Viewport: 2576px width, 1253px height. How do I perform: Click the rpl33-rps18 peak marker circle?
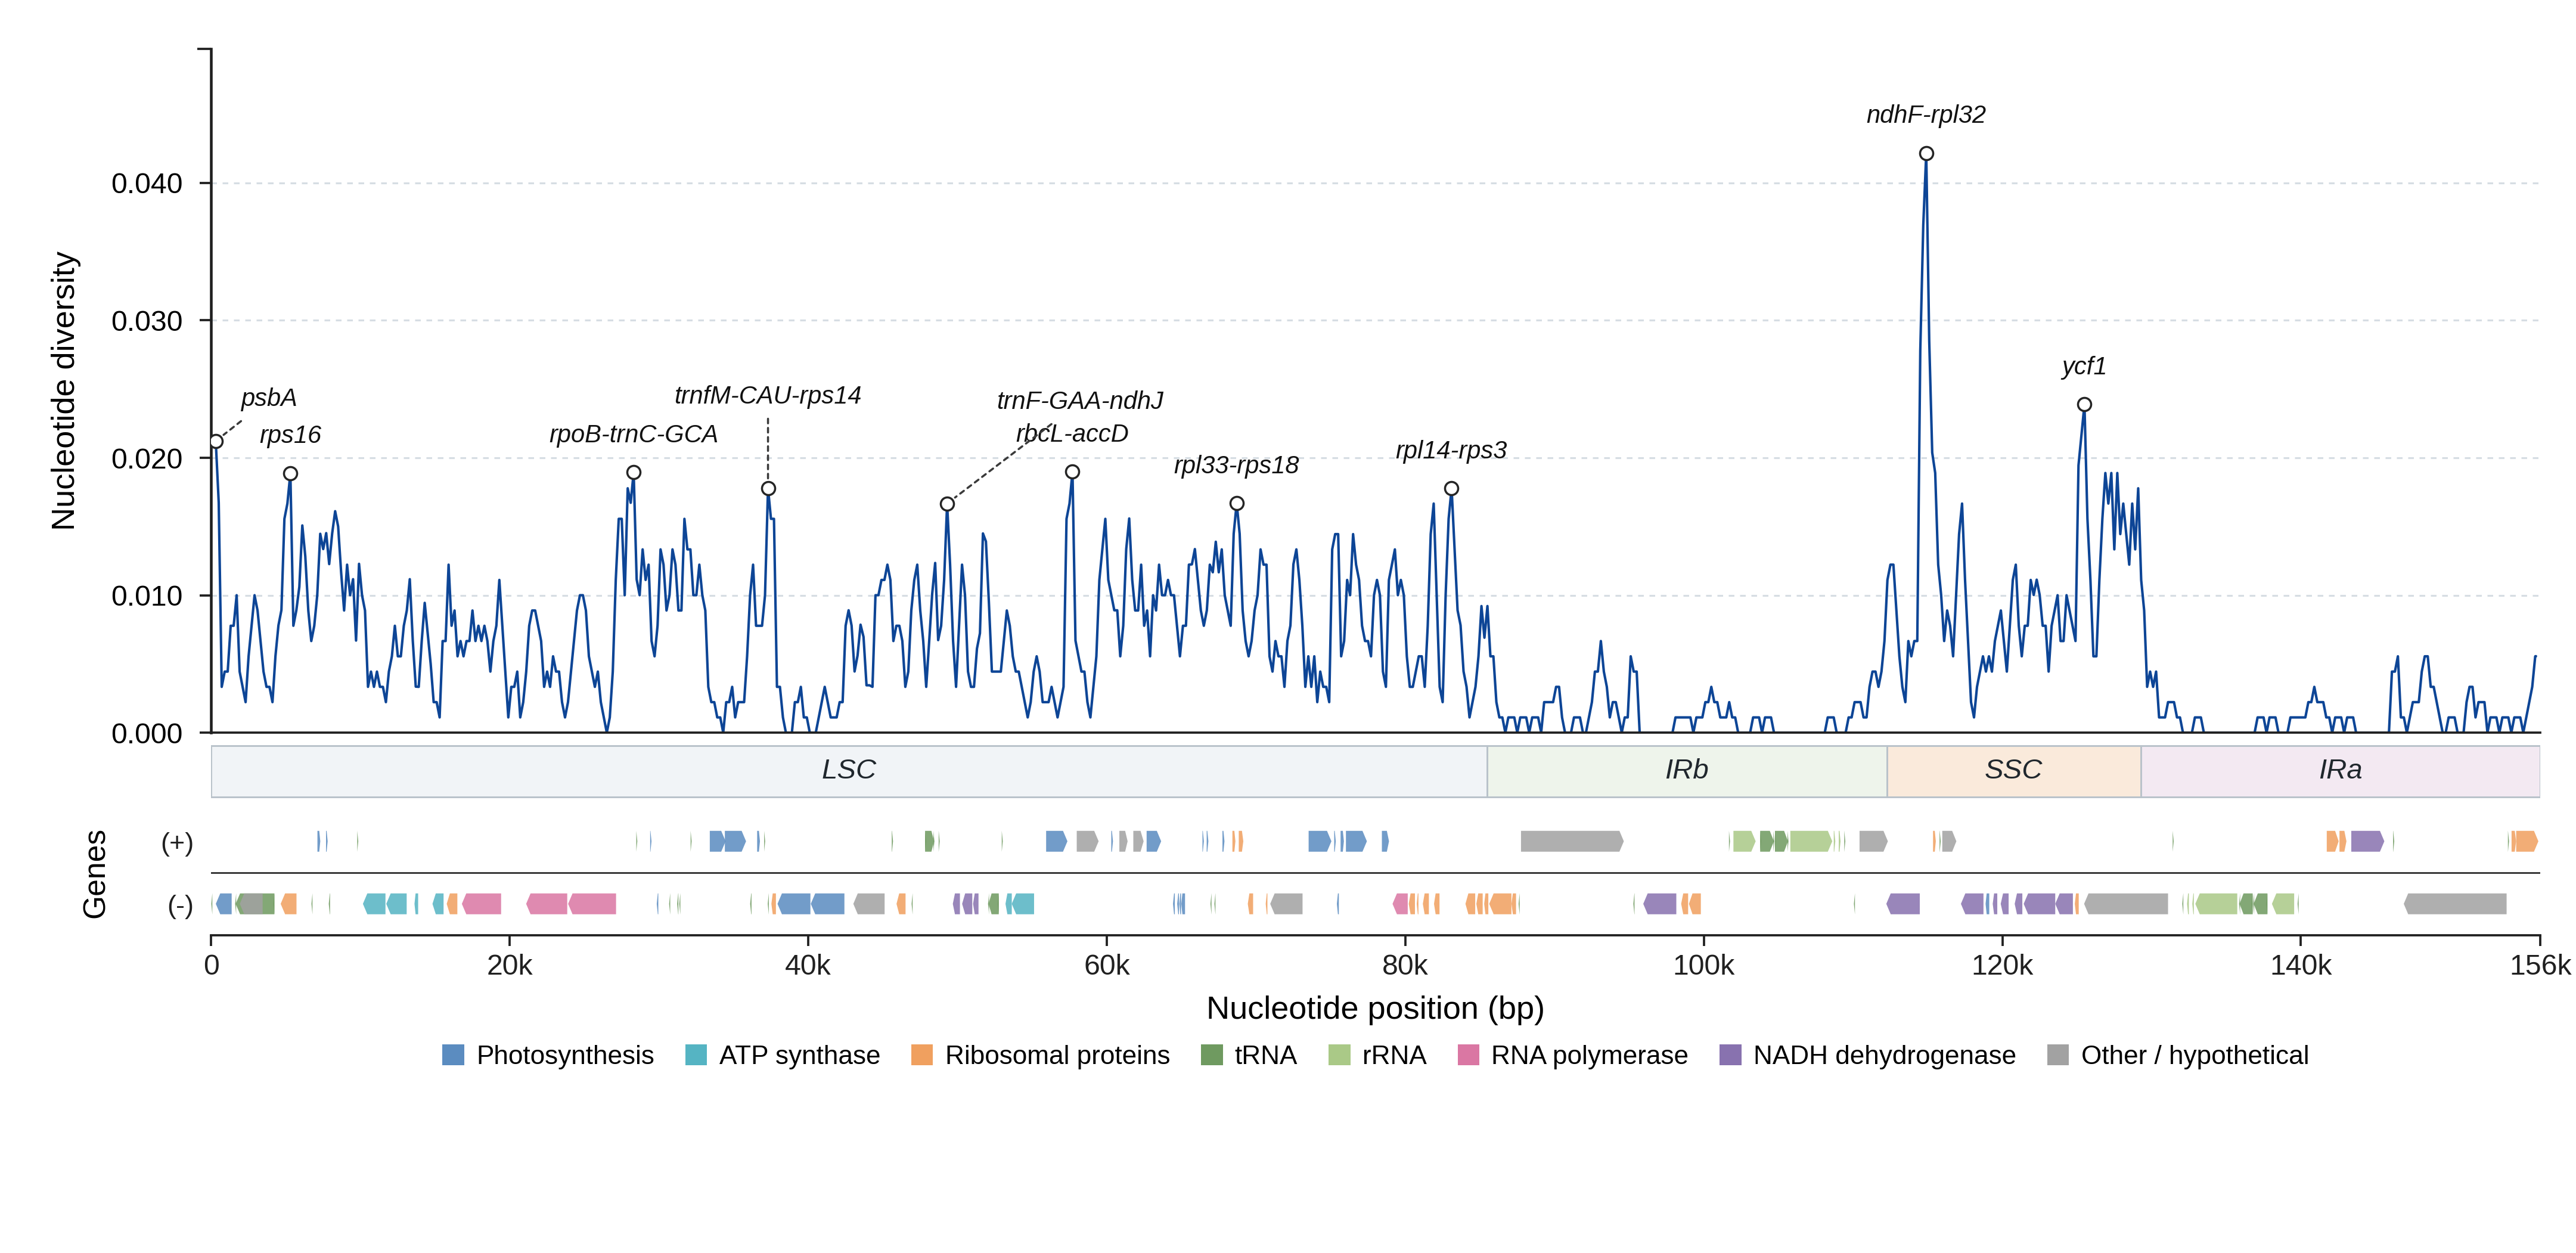[x=1237, y=503]
